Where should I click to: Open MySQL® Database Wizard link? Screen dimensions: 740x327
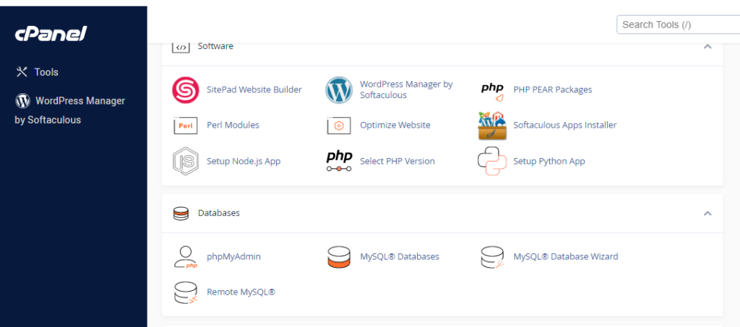pos(566,257)
